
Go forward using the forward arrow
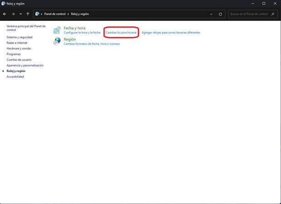click(x=13, y=14)
